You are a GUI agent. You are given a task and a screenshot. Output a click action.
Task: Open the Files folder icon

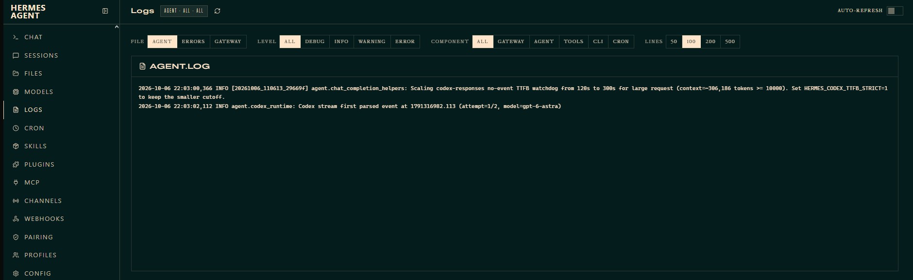click(16, 74)
